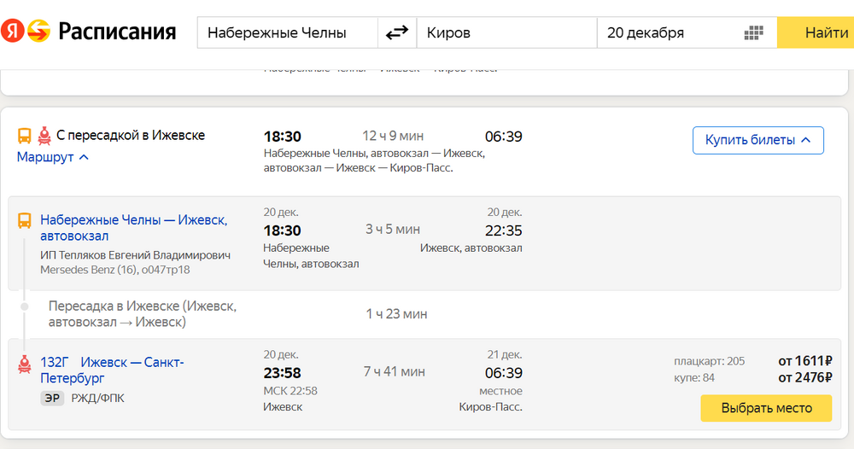The height and width of the screenshot is (449, 854).
Task: Open the 132Г train number link
Action: click(x=55, y=363)
